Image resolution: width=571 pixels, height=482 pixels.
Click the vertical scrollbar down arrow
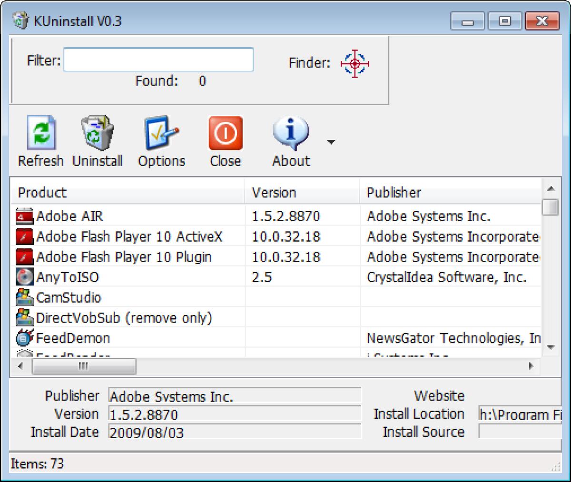(551, 347)
